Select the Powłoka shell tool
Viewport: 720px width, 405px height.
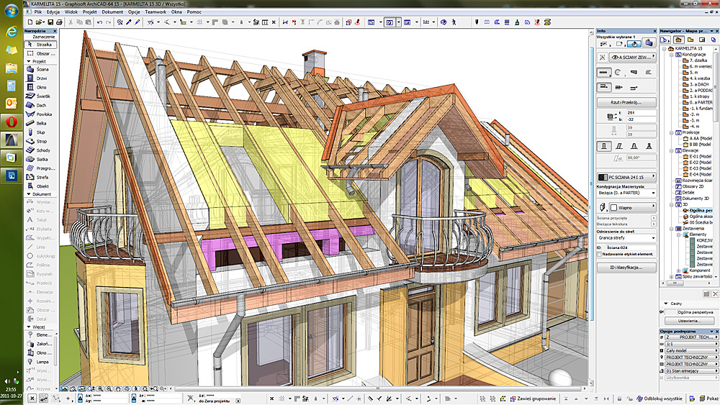(x=41, y=114)
